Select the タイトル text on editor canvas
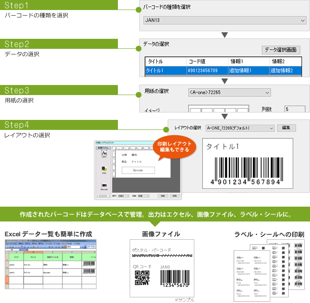Screen dimensions: 310x303 pos(137,162)
